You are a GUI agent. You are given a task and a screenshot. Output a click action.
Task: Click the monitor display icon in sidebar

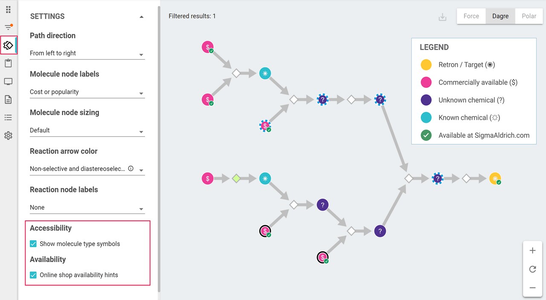[8, 81]
